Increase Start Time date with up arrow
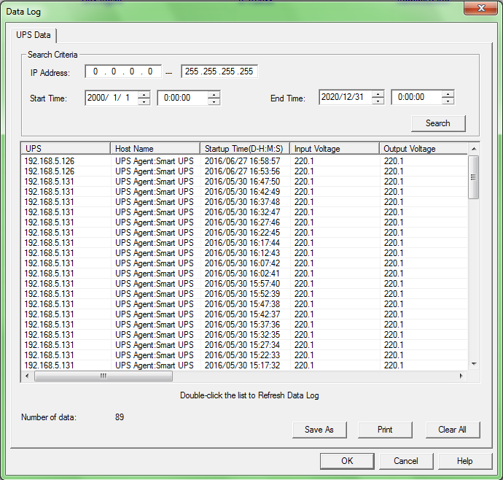 point(144,94)
